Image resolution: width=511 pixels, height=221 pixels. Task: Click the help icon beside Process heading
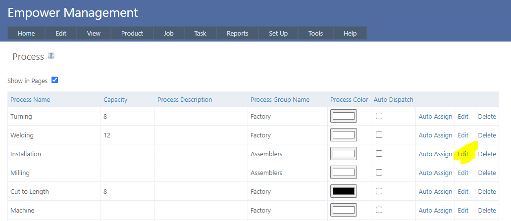pyautogui.click(x=51, y=56)
